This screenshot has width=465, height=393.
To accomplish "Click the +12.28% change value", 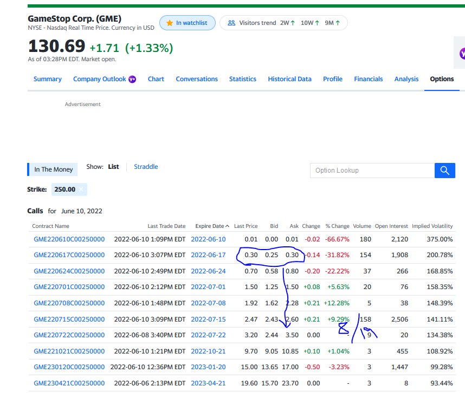I will (x=337, y=303).
